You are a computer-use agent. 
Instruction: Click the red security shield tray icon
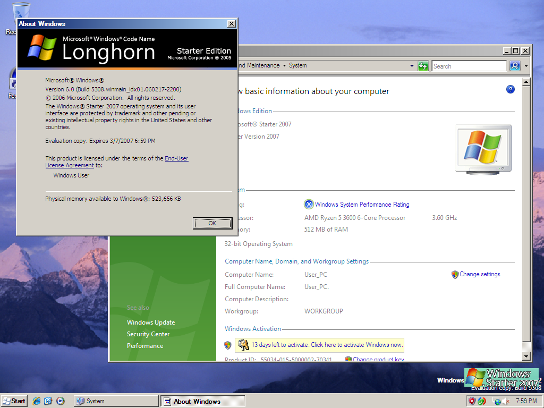coord(472,402)
